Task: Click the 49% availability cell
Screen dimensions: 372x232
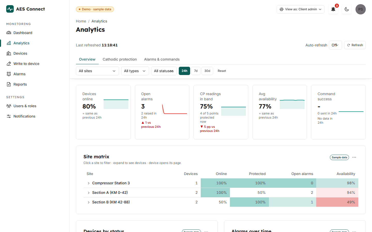Action: (x=337, y=202)
